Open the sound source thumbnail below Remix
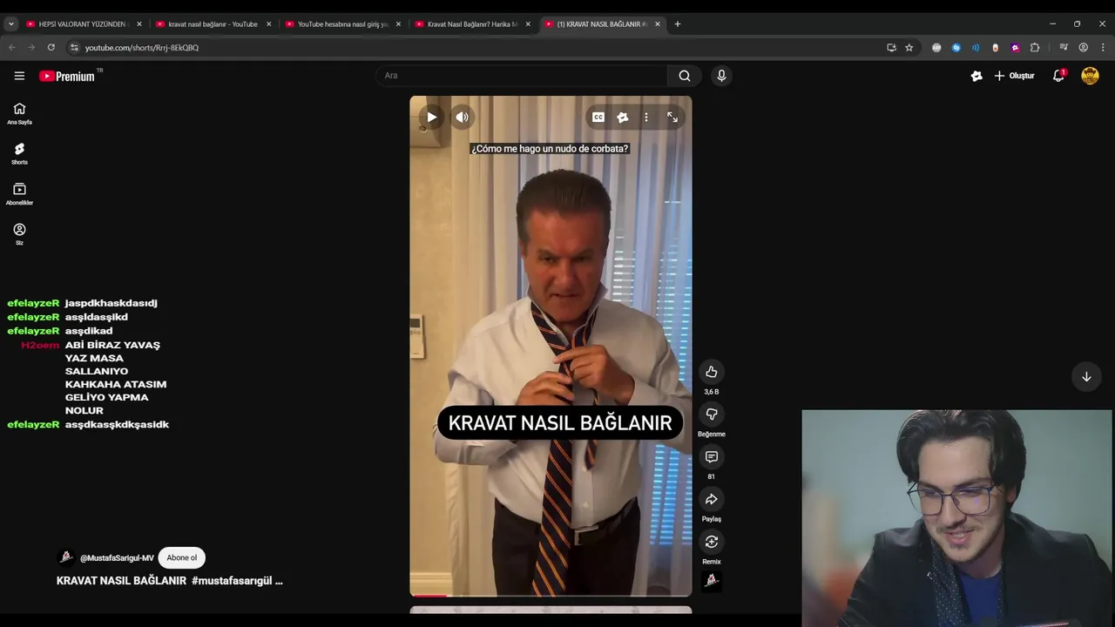The width and height of the screenshot is (1115, 627). click(712, 580)
